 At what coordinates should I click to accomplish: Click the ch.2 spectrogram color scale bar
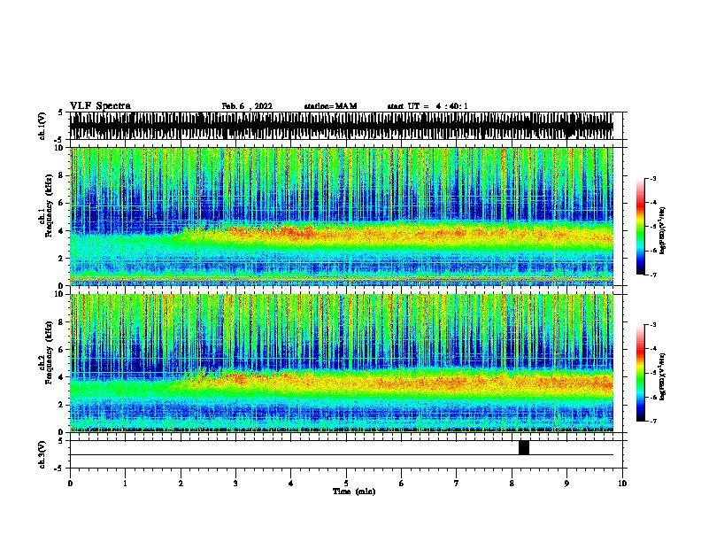pyautogui.click(x=640, y=373)
